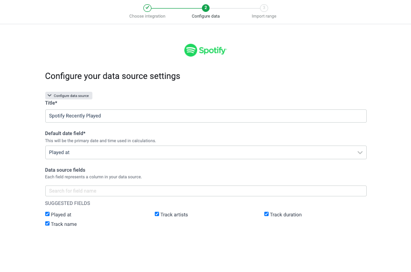Uncheck the Track artists checkbox
Image resolution: width=411 pixels, height=272 pixels.
click(x=157, y=214)
